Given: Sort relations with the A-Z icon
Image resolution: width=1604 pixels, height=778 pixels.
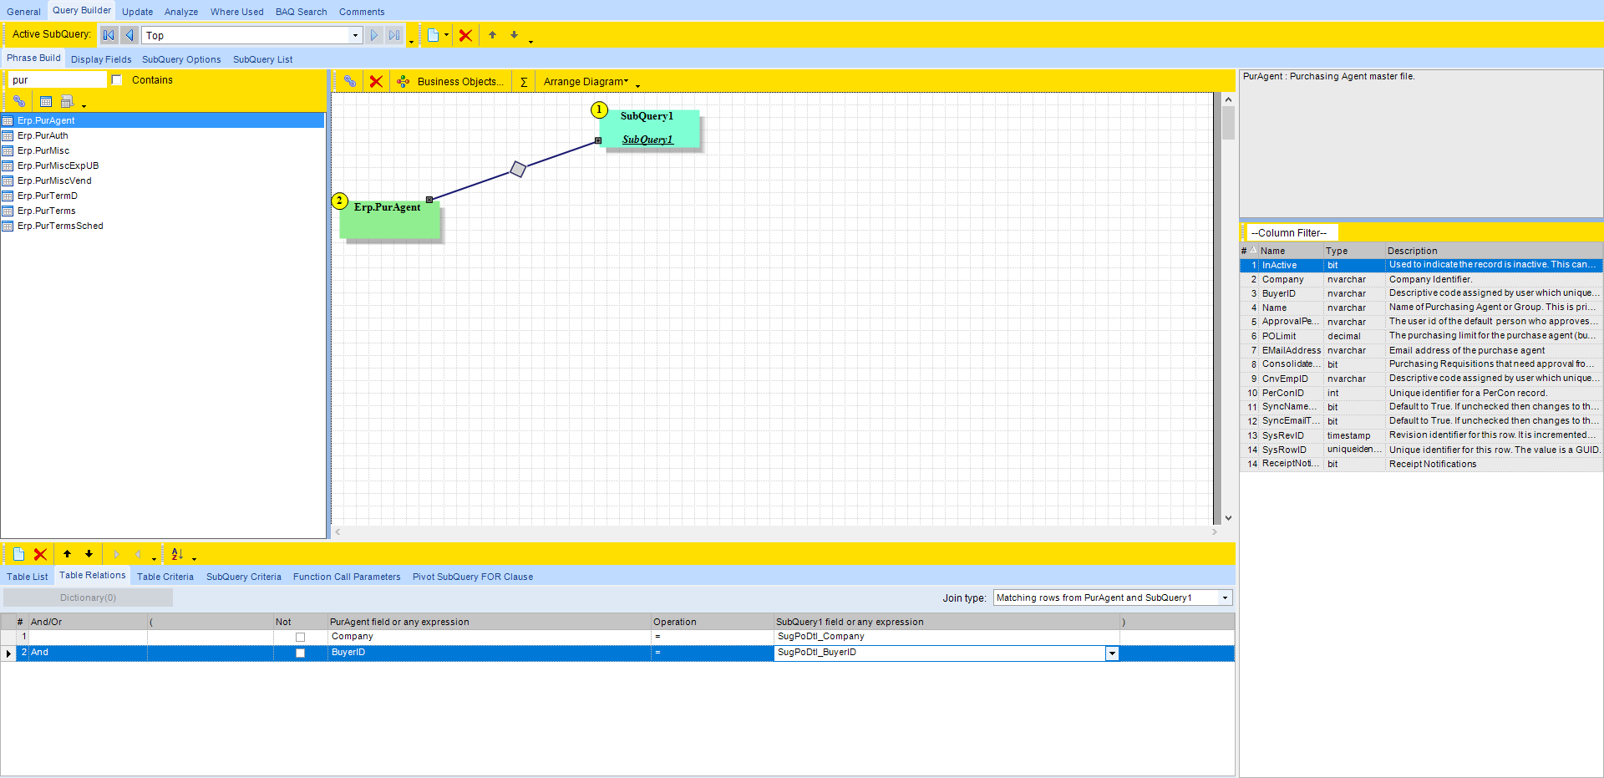Looking at the screenshot, I should tap(177, 554).
